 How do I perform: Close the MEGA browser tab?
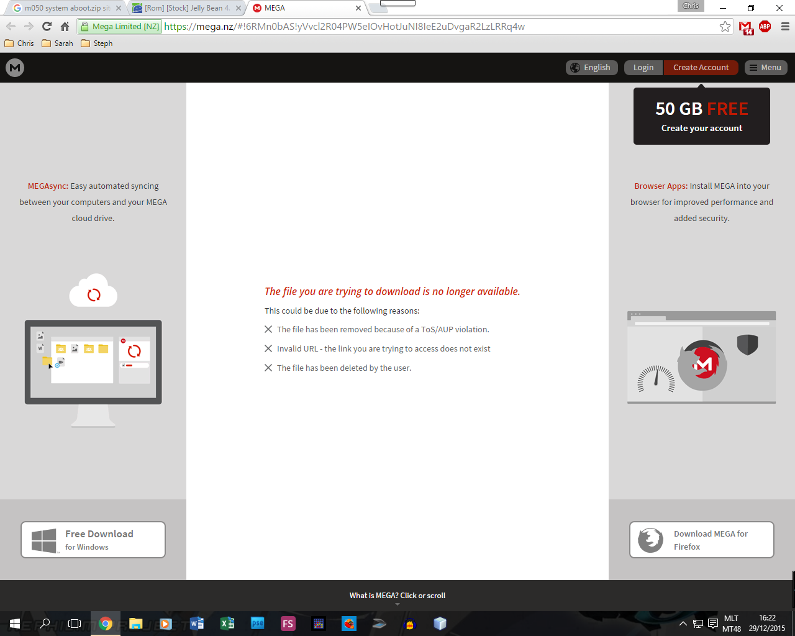pos(358,8)
